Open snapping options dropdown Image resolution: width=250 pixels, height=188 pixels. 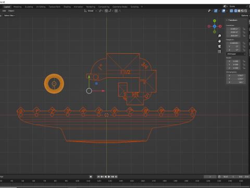tap(110, 11)
